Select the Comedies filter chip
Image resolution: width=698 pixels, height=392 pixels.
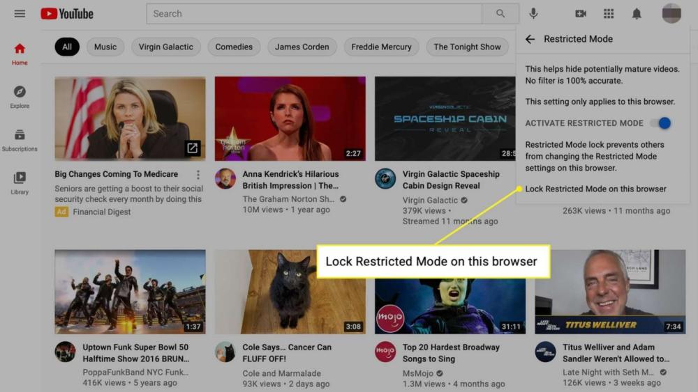(x=234, y=47)
